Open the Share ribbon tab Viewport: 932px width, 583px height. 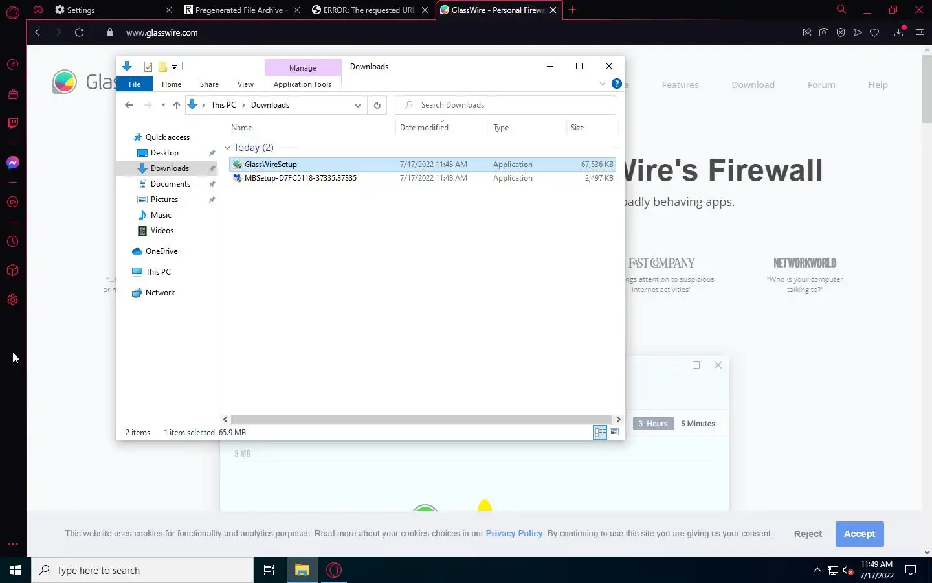(x=209, y=84)
